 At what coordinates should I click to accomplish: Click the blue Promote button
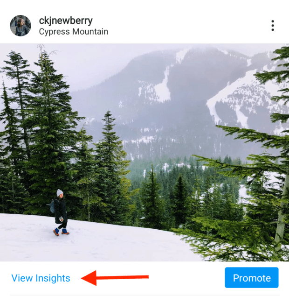[x=252, y=277]
